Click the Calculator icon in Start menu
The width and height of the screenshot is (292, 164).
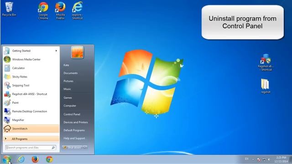click(7, 68)
